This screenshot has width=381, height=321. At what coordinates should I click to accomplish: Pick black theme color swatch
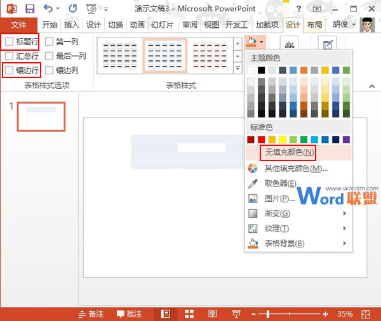coord(261,70)
